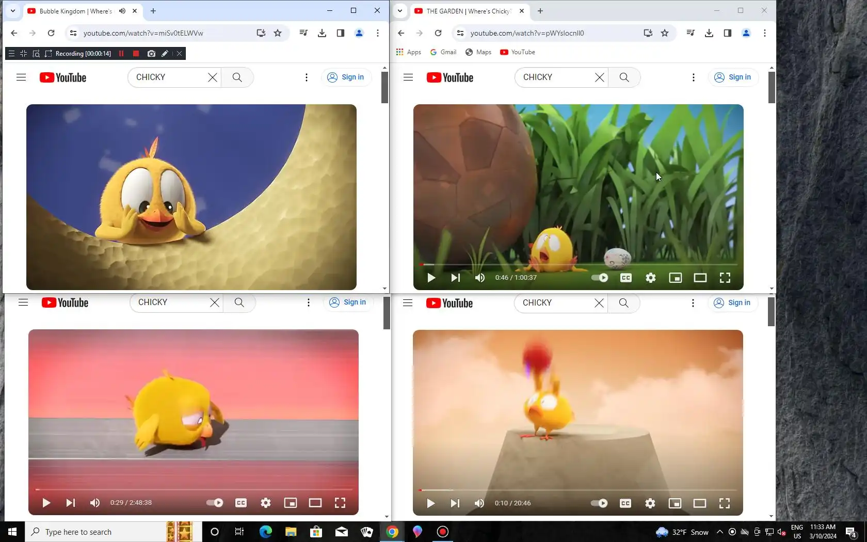This screenshot has width=867, height=542.
Task: Expand tab search in the Bubble Kingdom window
Action: pos(13,11)
